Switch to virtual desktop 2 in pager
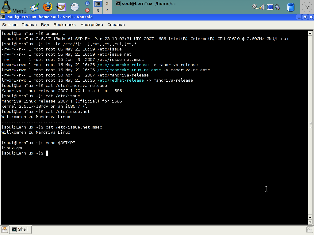 [x=107, y=4]
